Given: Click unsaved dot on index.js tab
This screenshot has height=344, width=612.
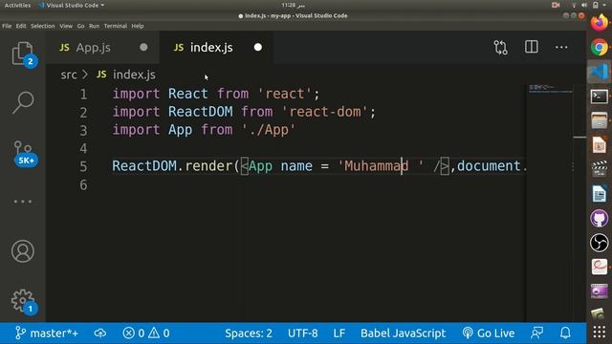Looking at the screenshot, I should click(257, 47).
